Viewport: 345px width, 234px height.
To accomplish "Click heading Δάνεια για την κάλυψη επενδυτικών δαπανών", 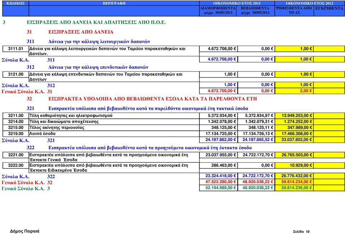I will [98, 67].
